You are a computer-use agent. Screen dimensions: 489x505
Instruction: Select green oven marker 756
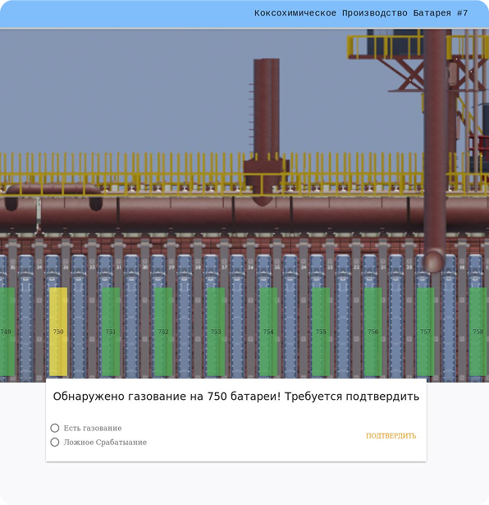372,332
